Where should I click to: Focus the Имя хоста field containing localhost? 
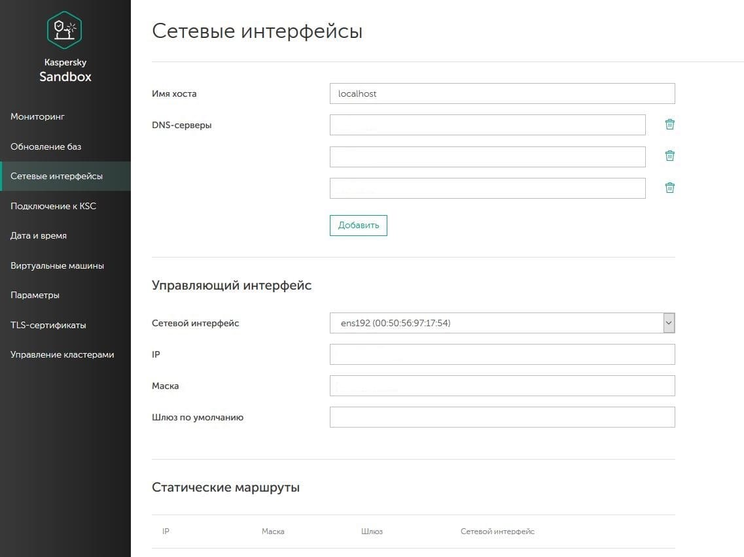[502, 93]
